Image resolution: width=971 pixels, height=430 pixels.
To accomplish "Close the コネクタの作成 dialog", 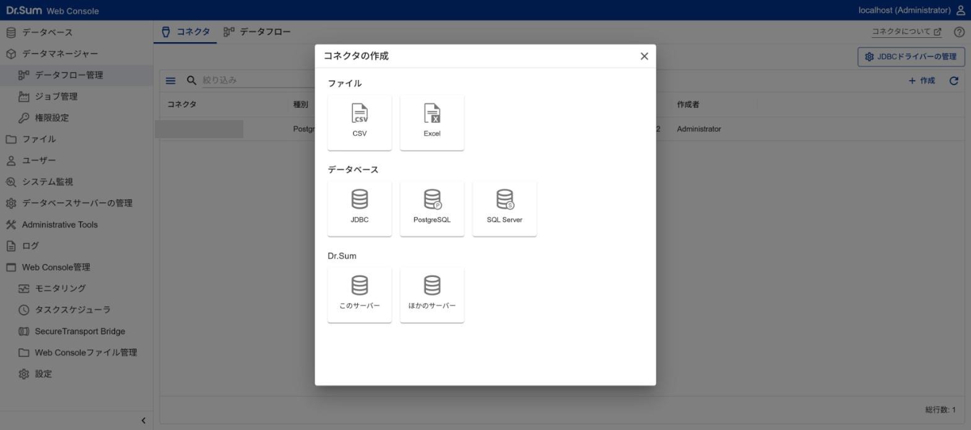I will [x=644, y=56].
